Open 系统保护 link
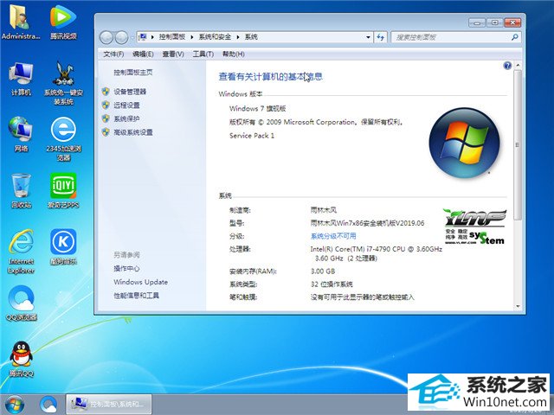This screenshot has width=554, height=415. tap(126, 118)
